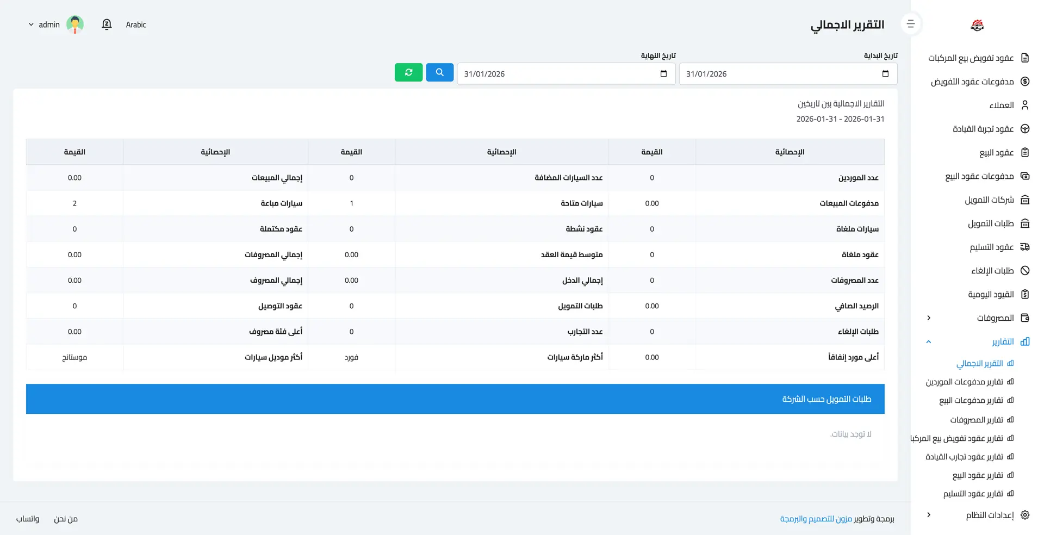The width and height of the screenshot is (1044, 535).
Task: Expand the المصروفات sidebar menu
Action: [995, 318]
